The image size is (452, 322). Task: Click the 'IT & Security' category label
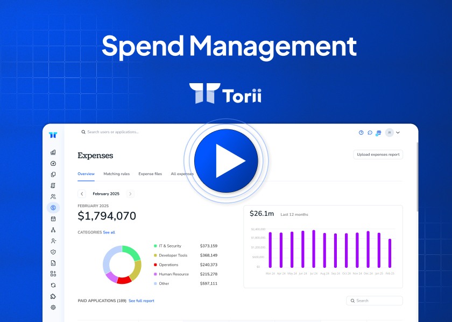pos(170,246)
